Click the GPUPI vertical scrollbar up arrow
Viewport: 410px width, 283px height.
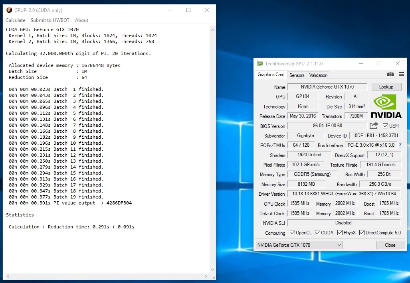[212, 30]
